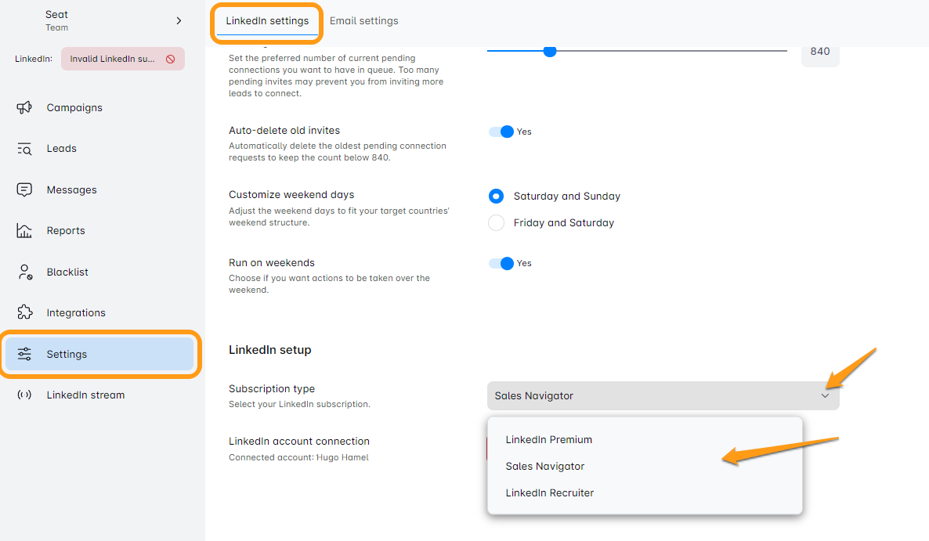The width and height of the screenshot is (929, 541).
Task: Switch to the Email settings tab
Action: coord(363,21)
